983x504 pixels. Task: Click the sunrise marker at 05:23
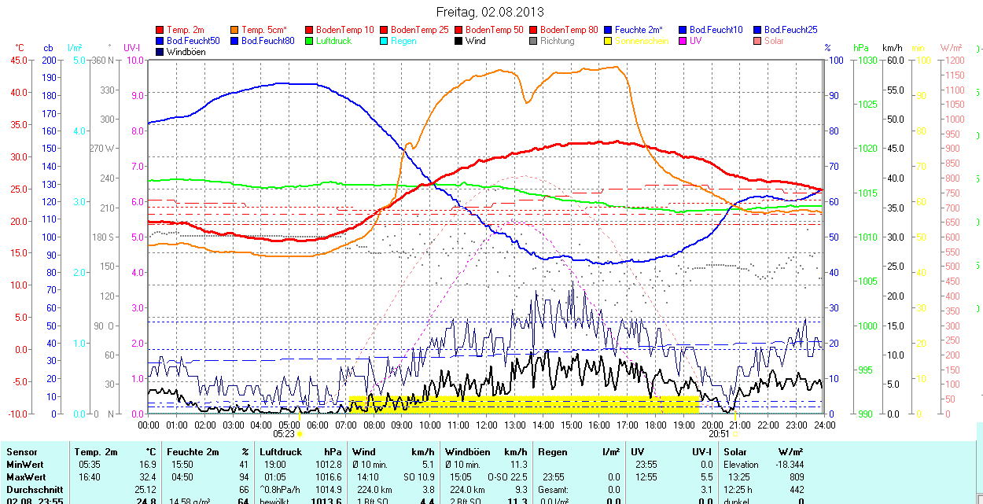point(300,433)
